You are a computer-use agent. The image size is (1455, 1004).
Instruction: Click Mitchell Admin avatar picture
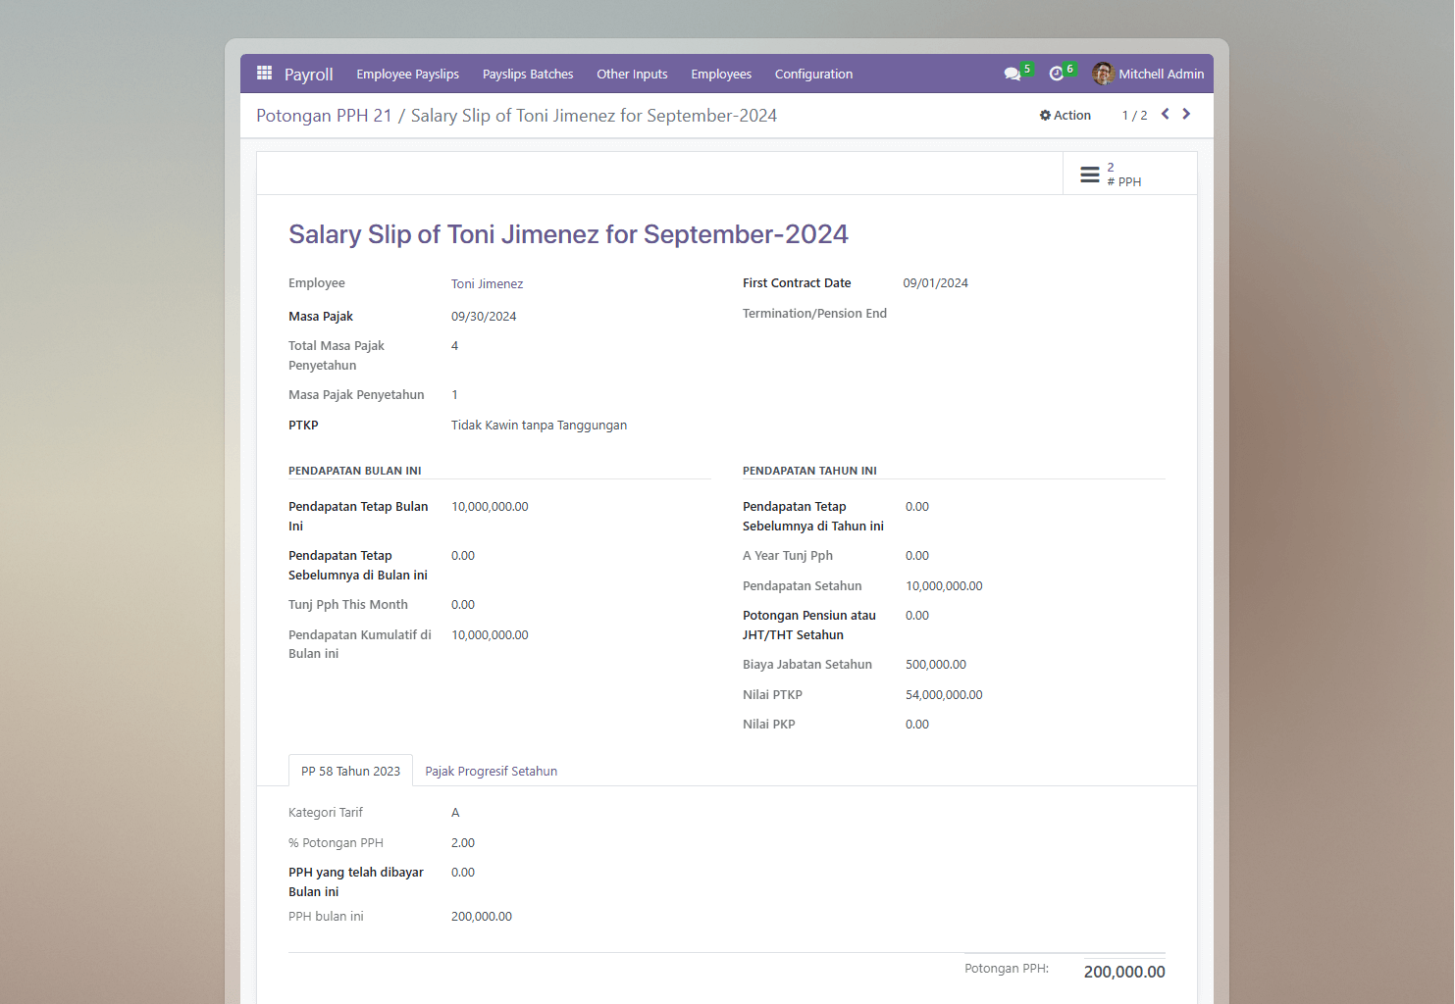coord(1103,74)
